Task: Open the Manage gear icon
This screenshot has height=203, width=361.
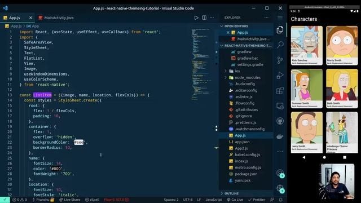Action: [x=280, y=188]
